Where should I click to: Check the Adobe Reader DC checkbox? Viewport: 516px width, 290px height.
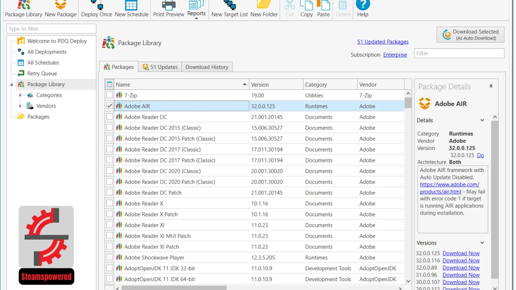110,117
